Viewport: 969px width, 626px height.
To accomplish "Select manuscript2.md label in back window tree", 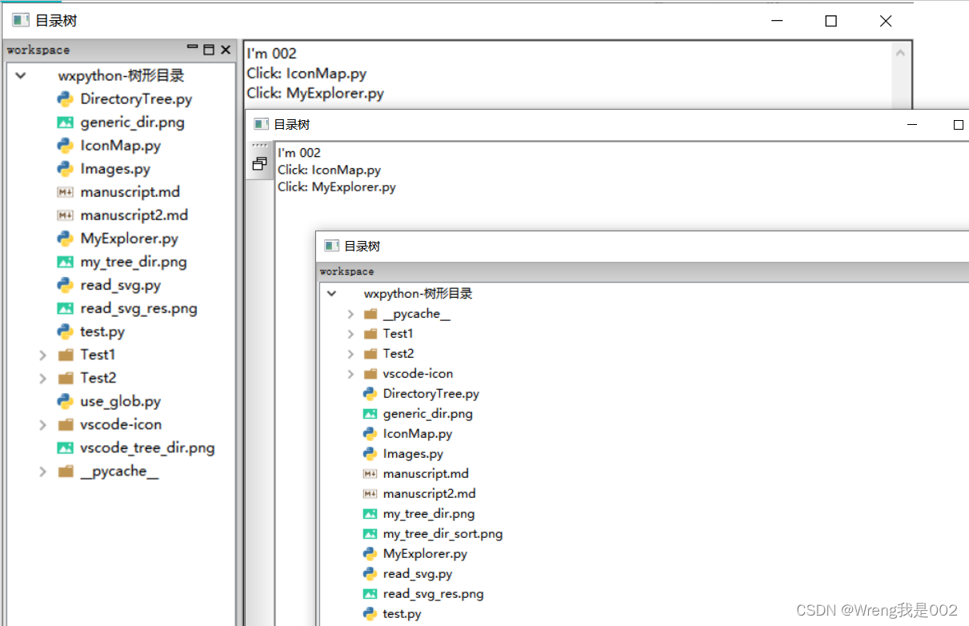I will 134,215.
